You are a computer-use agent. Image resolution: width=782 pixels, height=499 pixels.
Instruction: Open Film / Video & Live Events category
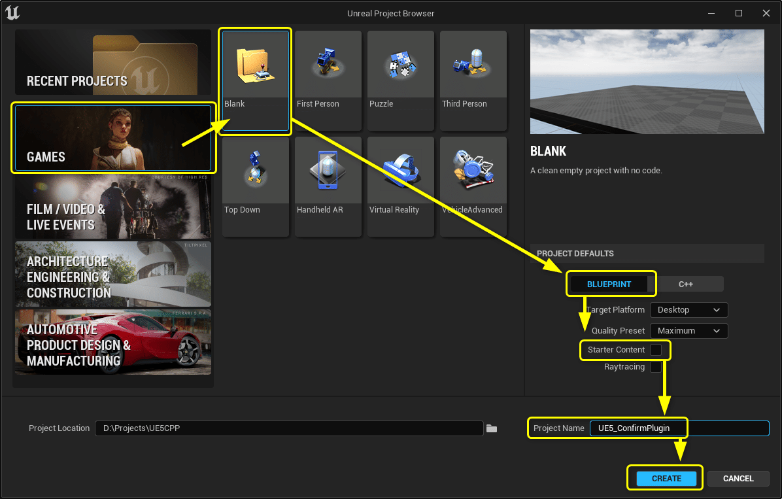tap(113, 206)
